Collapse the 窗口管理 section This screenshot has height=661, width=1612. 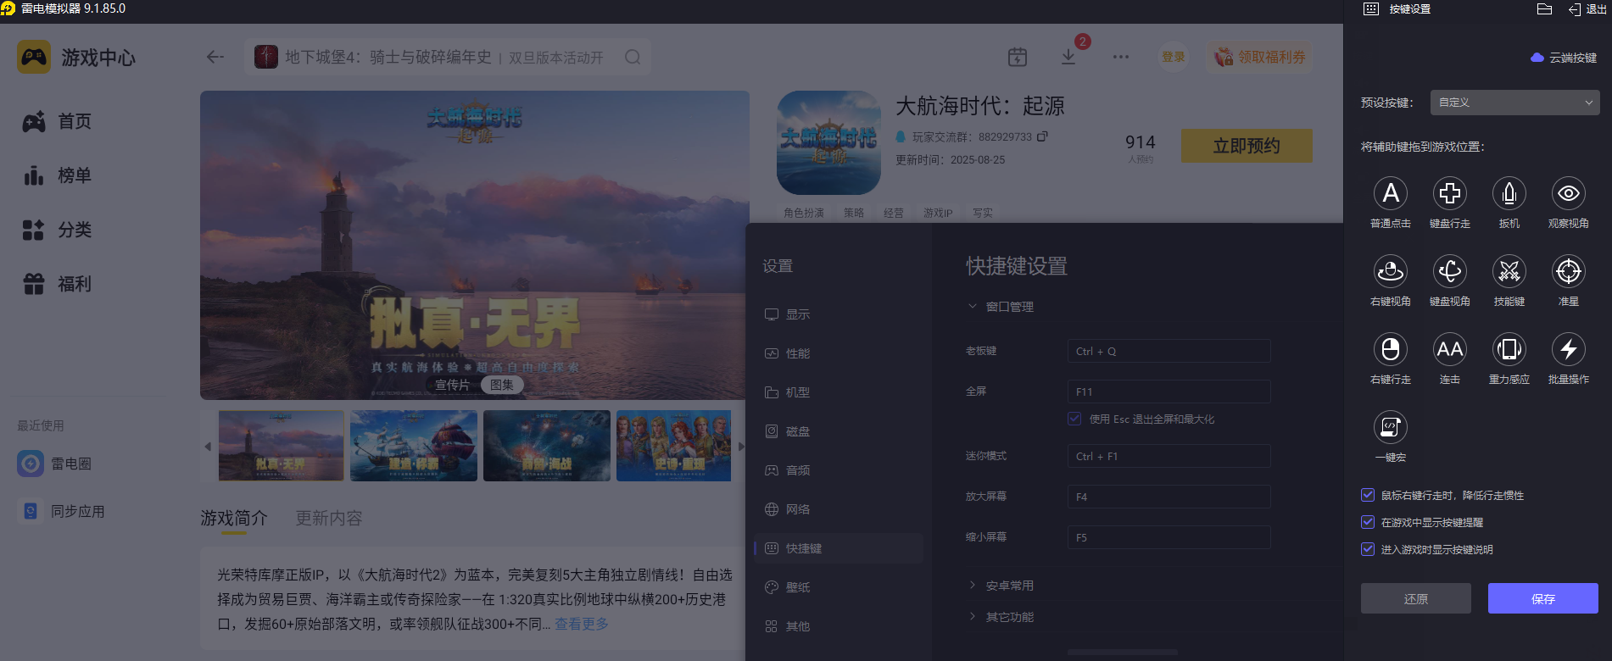pos(1009,307)
